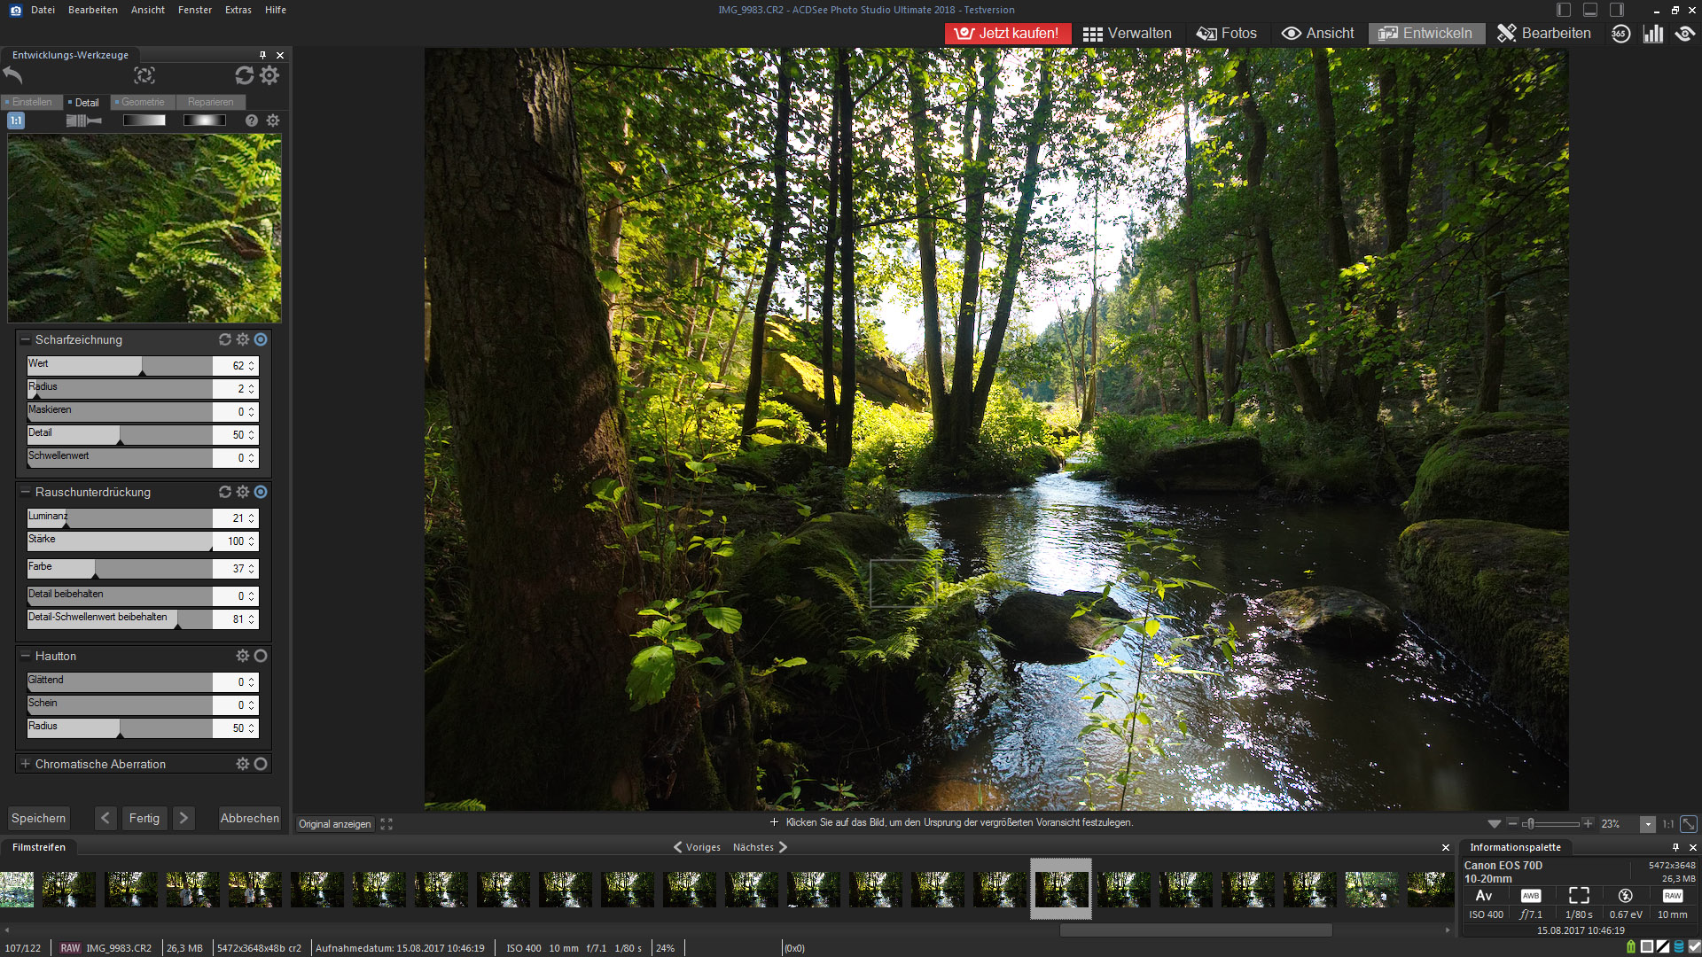
Task: Open the eye-with-arrow mode icon in the toolbar
Action: [1685, 34]
